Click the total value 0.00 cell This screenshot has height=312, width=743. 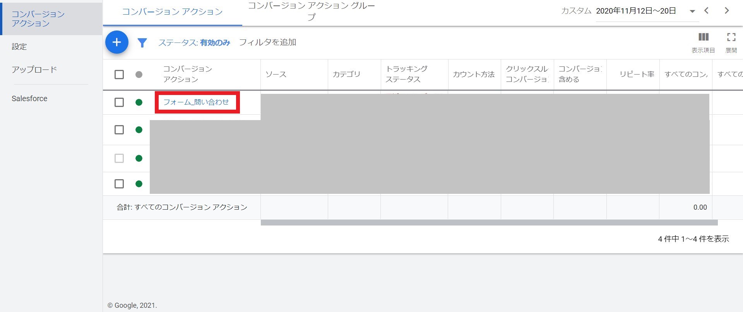[x=700, y=207]
